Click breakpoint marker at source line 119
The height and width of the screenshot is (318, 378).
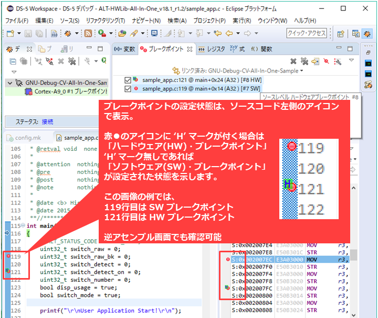click(x=8, y=256)
